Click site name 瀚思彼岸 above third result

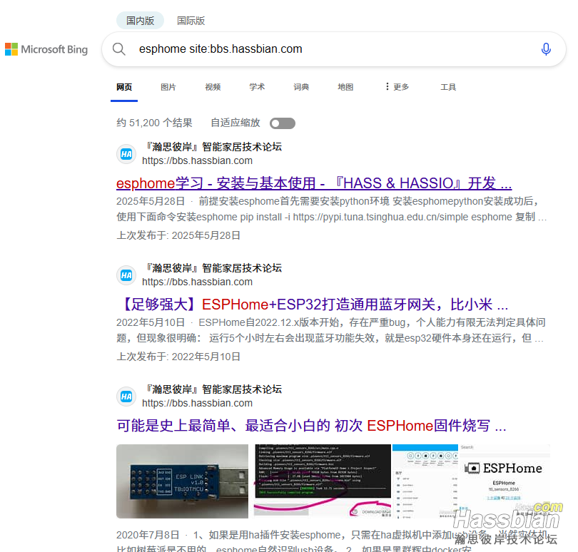coord(212,389)
